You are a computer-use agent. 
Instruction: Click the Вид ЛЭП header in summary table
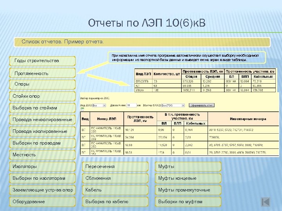(143, 74)
